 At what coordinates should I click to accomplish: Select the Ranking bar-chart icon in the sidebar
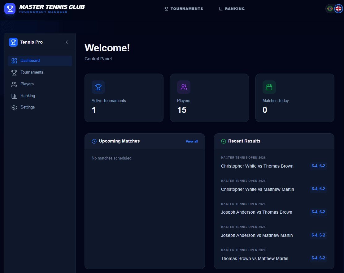click(14, 96)
